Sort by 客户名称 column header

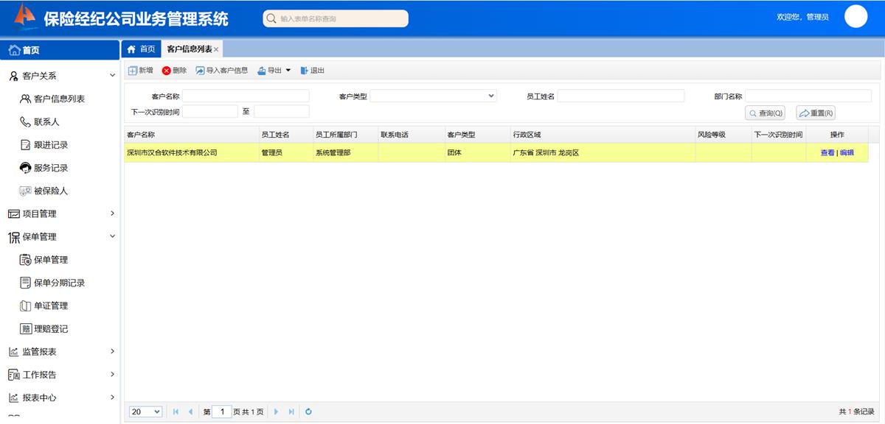191,135
